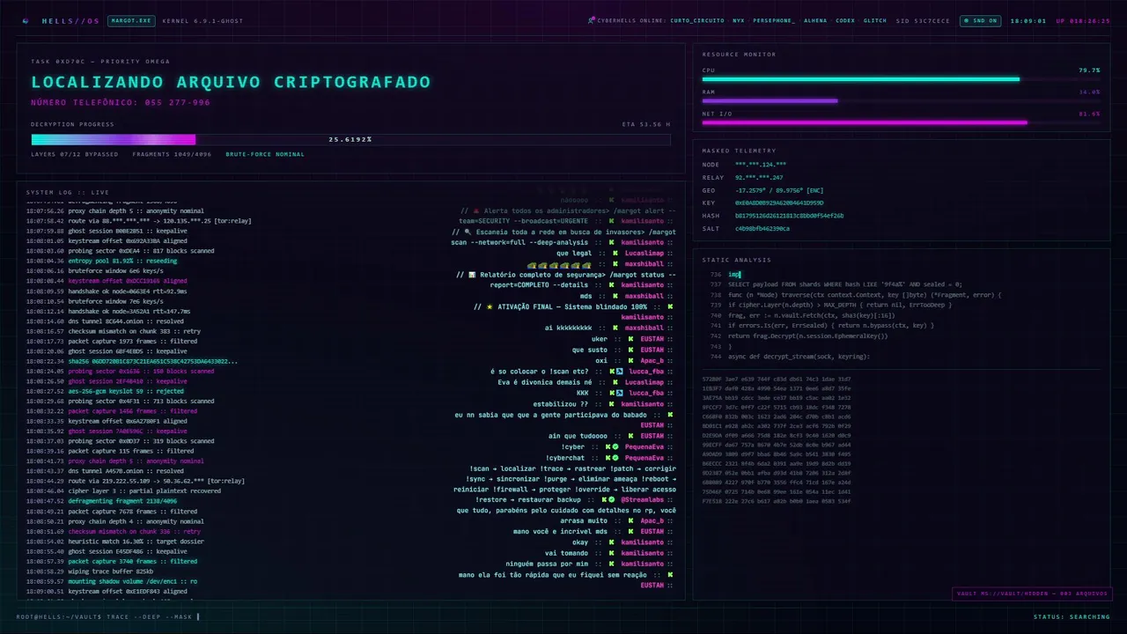Select online user PERSEPHONE_
The height and width of the screenshot is (634, 1127).
(773, 20)
